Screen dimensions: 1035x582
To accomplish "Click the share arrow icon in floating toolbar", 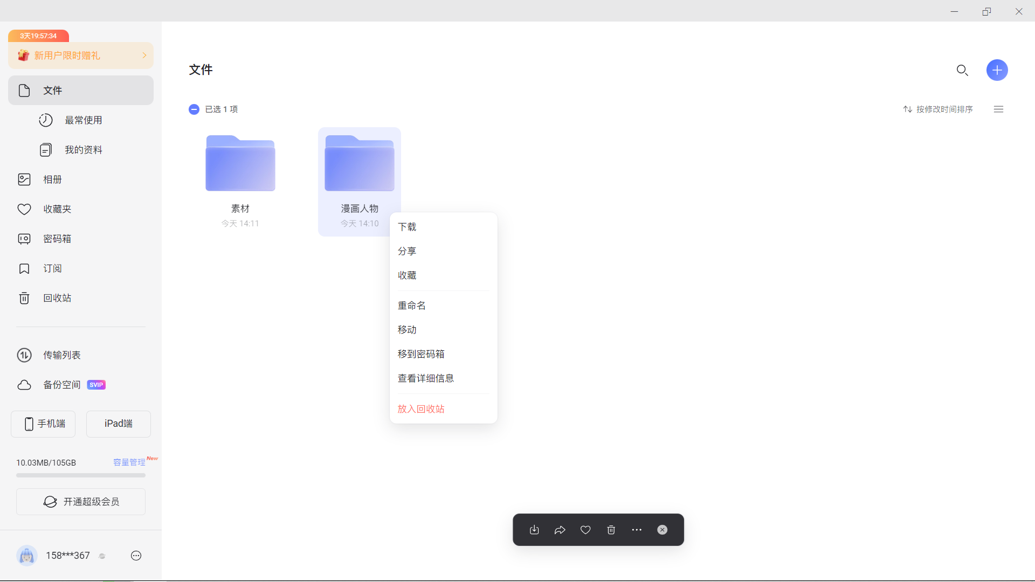I will pos(560,530).
